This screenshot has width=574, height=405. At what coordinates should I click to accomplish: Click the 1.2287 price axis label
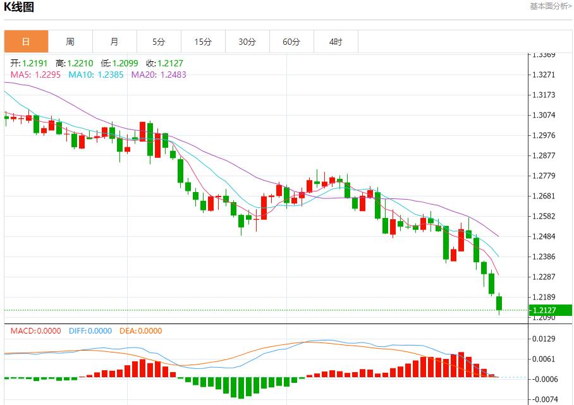click(x=544, y=277)
